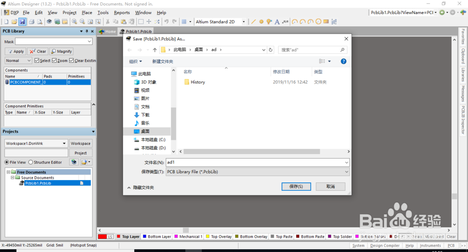Click the green navigate Back arrow icon
The image size is (468, 252).
point(442,13)
